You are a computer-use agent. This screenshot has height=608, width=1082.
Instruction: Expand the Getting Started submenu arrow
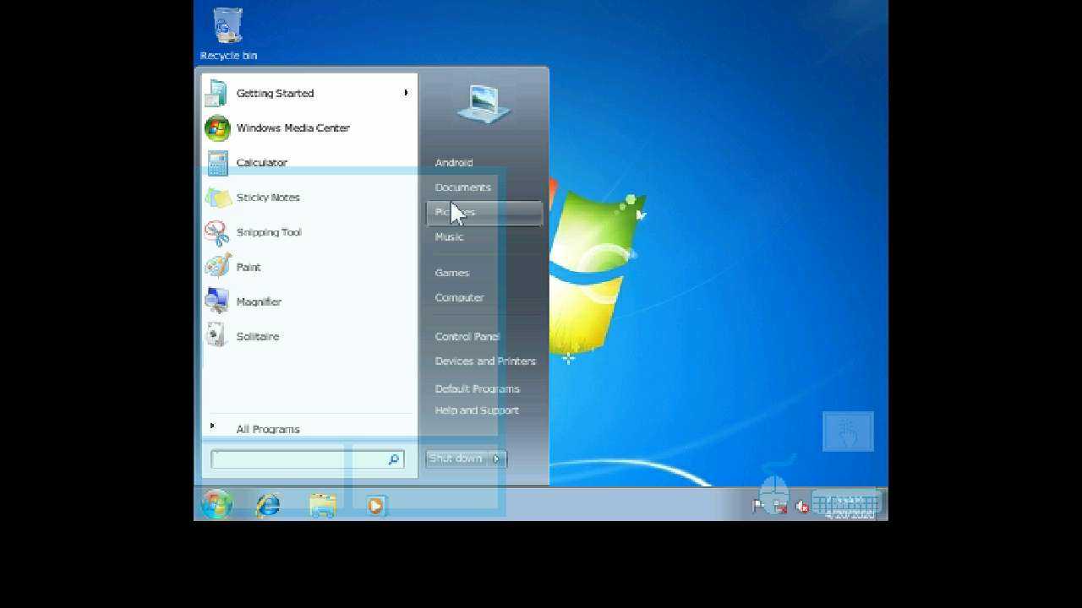406,93
